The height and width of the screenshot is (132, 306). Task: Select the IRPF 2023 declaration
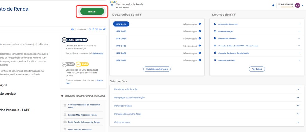click(x=121, y=46)
